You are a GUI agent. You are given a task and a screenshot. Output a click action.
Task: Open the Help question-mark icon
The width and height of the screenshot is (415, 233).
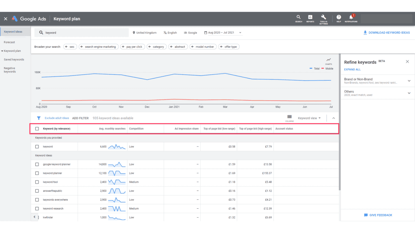pos(339,17)
